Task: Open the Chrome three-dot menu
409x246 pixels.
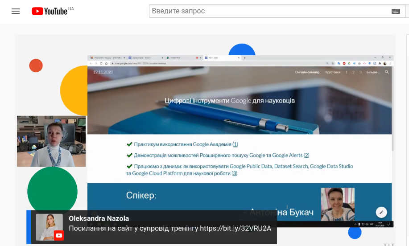Action: coord(390,63)
